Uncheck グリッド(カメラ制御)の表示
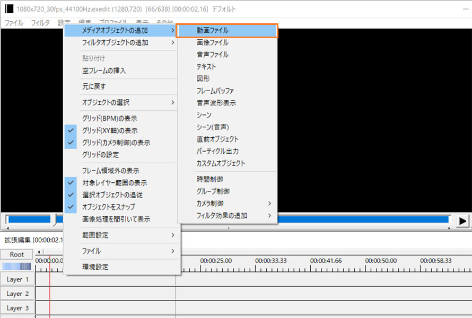The image size is (472, 318). (120, 142)
